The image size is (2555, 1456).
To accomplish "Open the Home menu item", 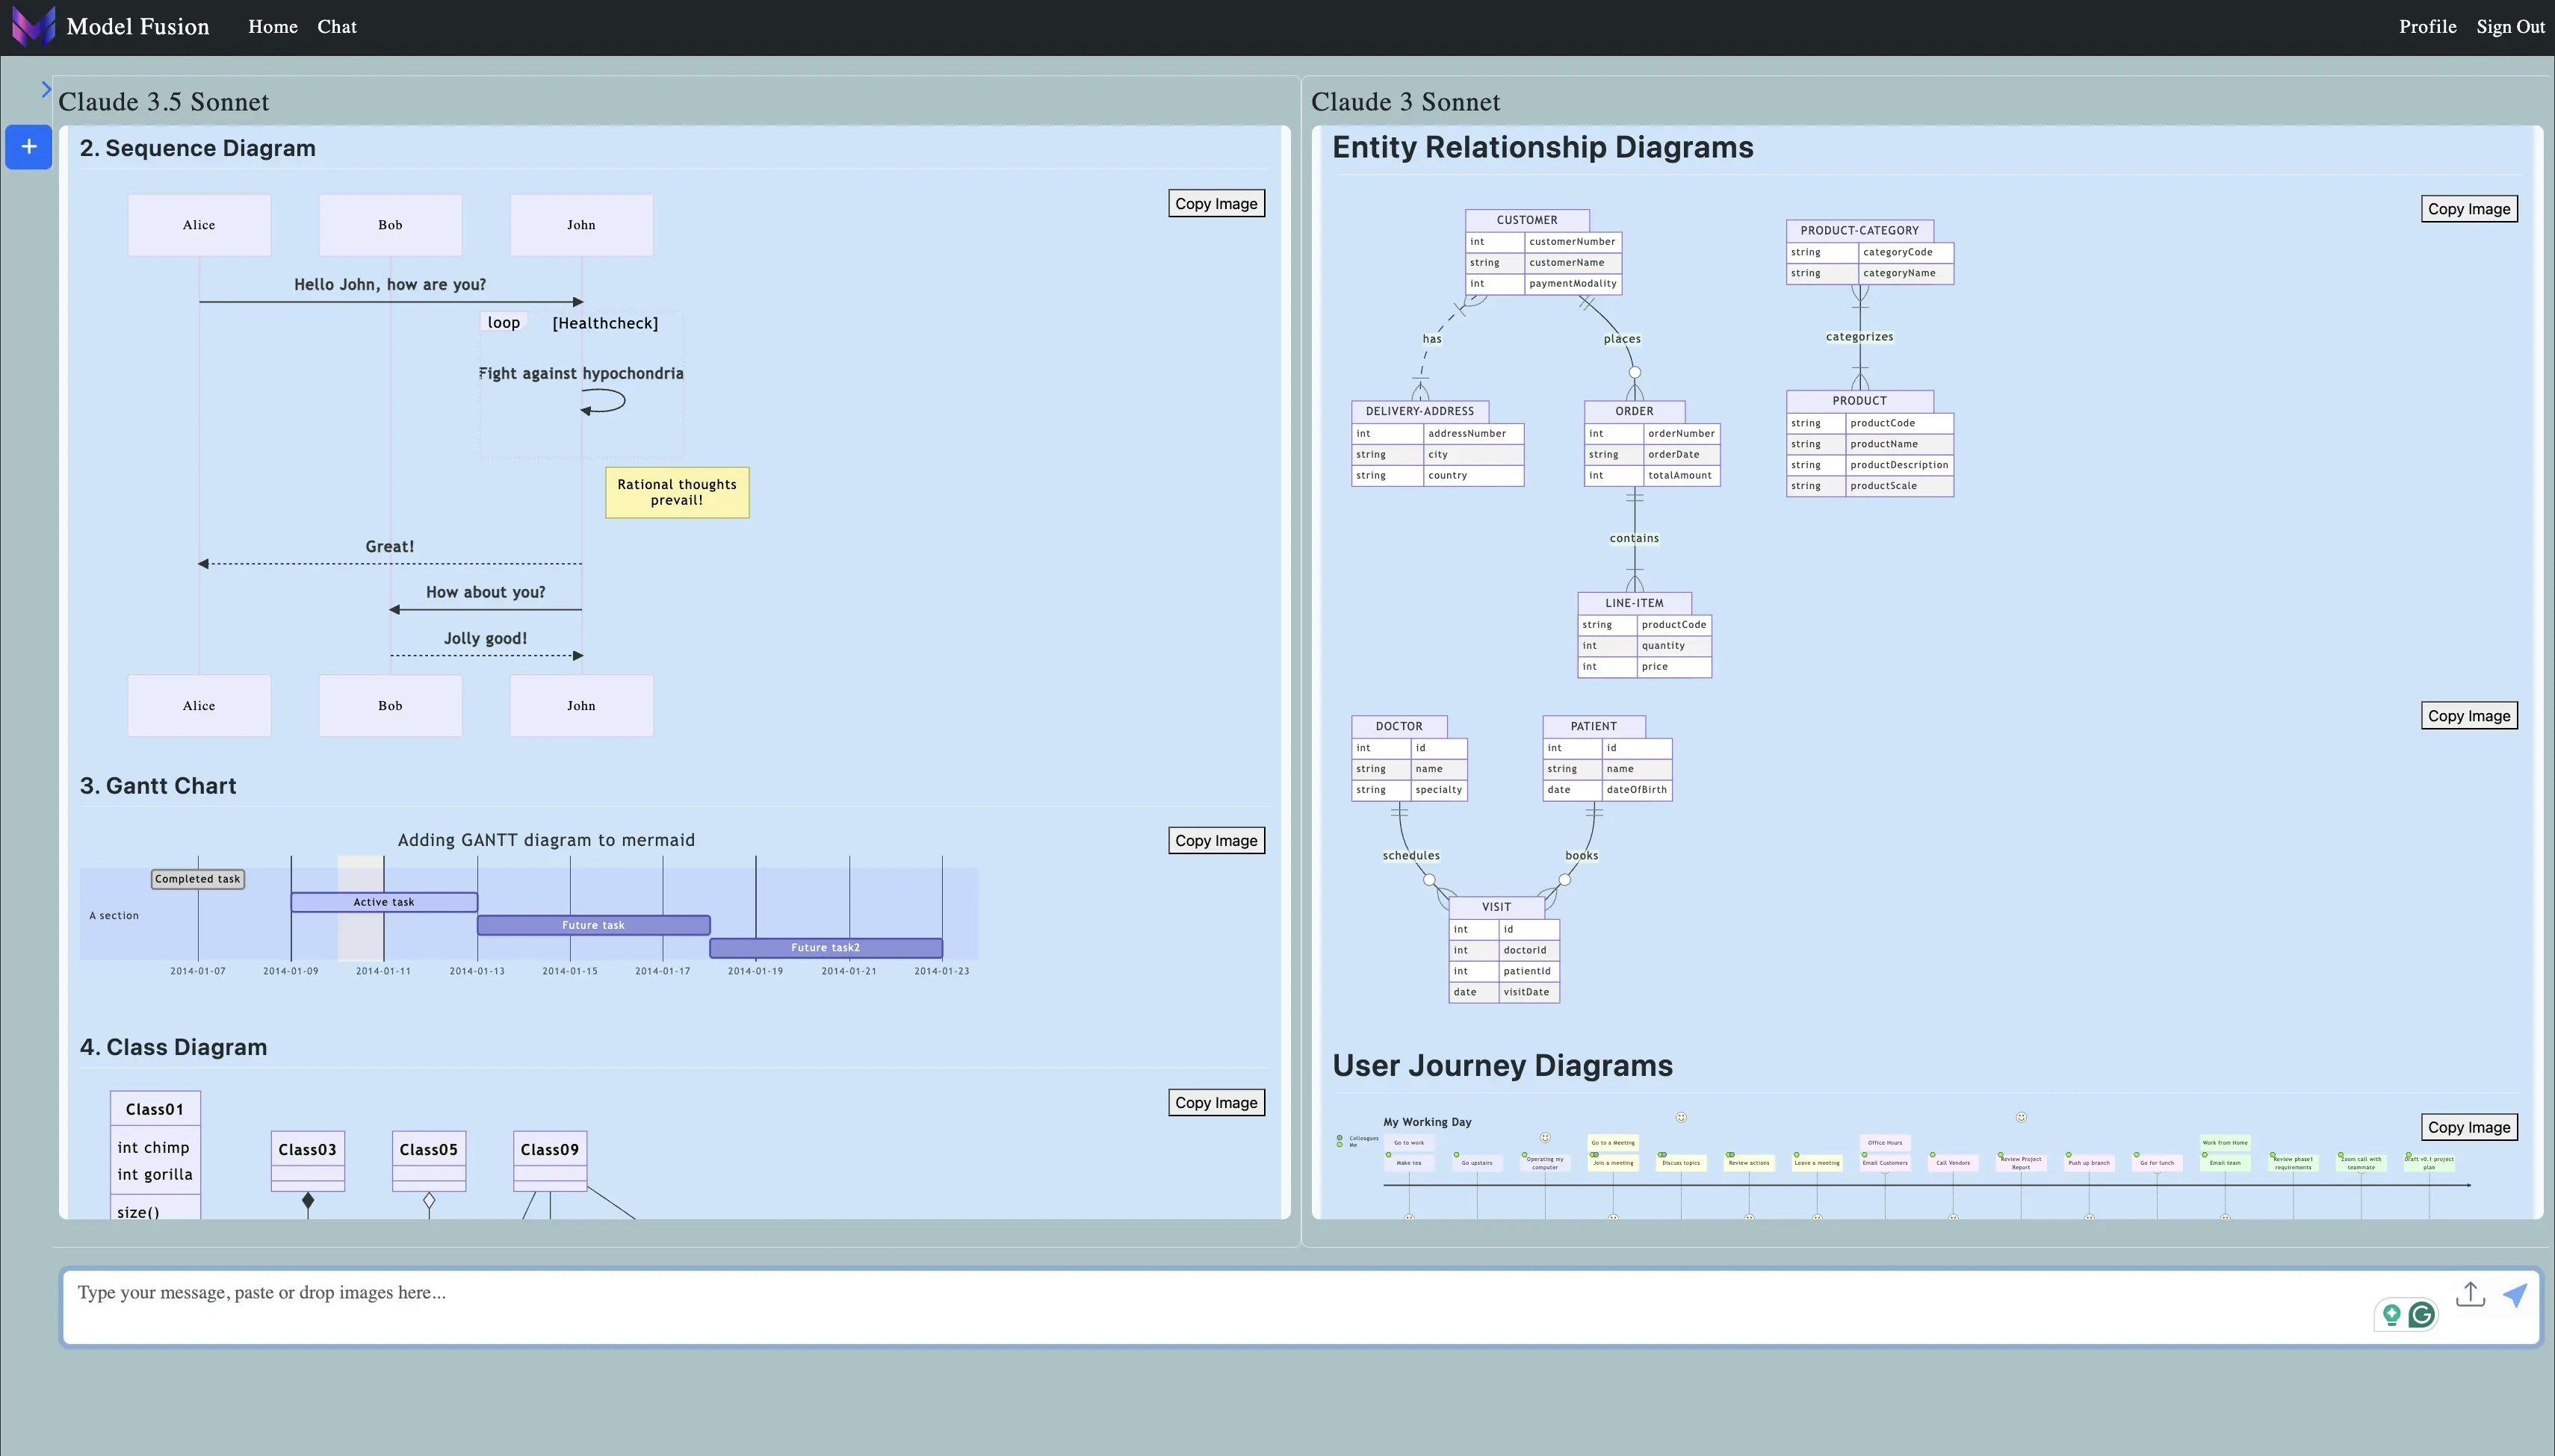I will [272, 27].
